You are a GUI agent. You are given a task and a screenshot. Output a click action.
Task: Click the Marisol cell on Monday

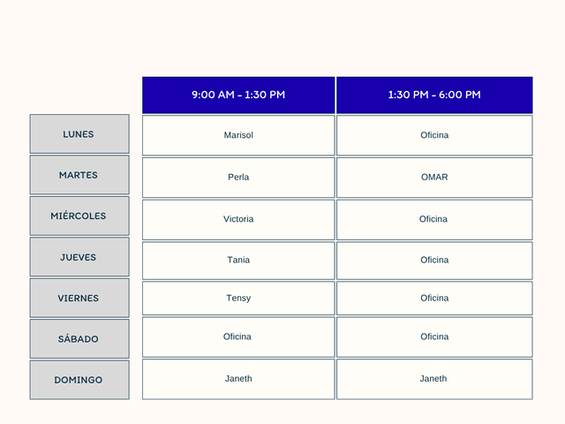point(238,135)
